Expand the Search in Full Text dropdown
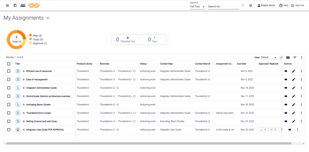The image size is (309, 152). tap(198, 7)
